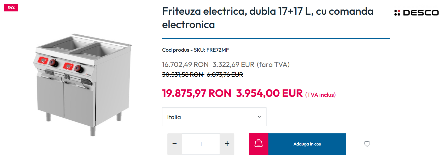
Task: Focus the quantity input field
Action: pos(201,144)
